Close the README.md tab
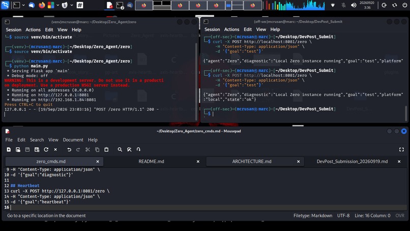410x231 pixels. pyautogui.click(x=198, y=161)
